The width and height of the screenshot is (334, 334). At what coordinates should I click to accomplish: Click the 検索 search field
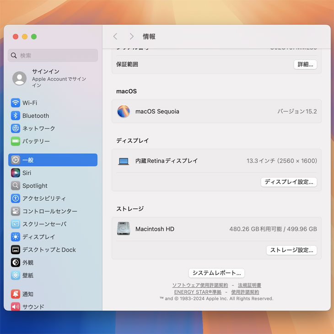tap(53, 55)
